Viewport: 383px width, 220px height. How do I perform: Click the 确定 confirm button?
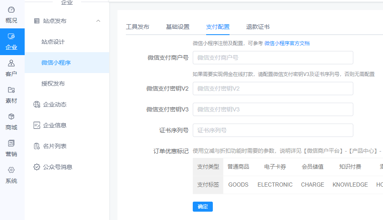[x=203, y=207]
